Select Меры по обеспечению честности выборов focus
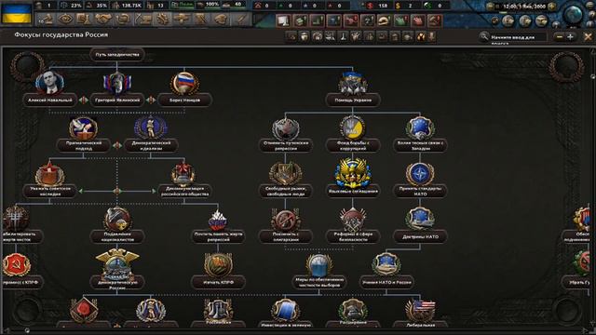 coord(319,264)
